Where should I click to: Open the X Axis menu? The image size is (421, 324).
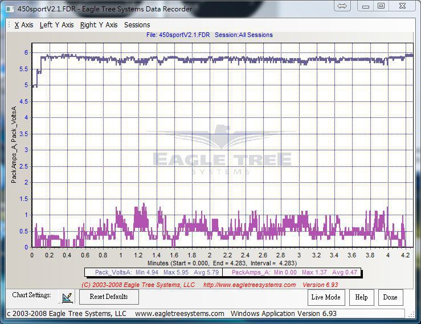[x=24, y=25]
